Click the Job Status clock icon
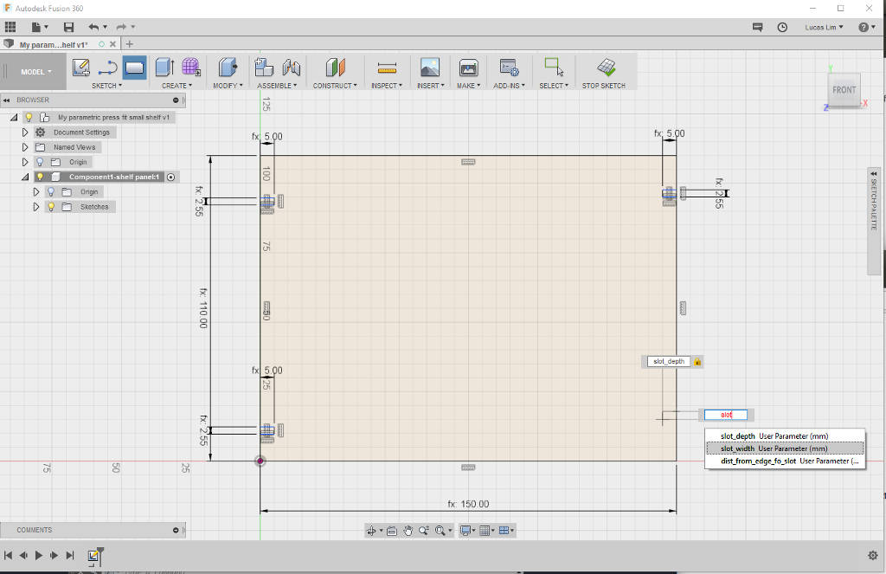Screen dimensions: 886x574 782,27
